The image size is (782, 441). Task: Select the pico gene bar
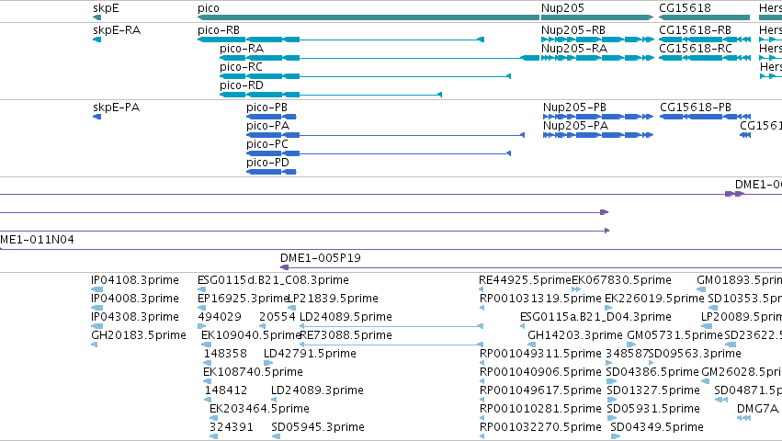click(x=368, y=17)
